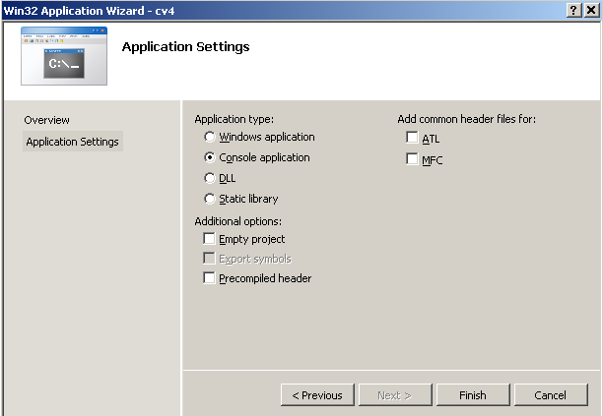This screenshot has width=603, height=416.
Task: Click the 'Add common header files for:' label
Action: [466, 119]
